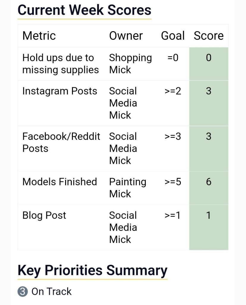This screenshot has height=305, width=246.
Task: Select the Current Week Scores heading
Action: [84, 10]
